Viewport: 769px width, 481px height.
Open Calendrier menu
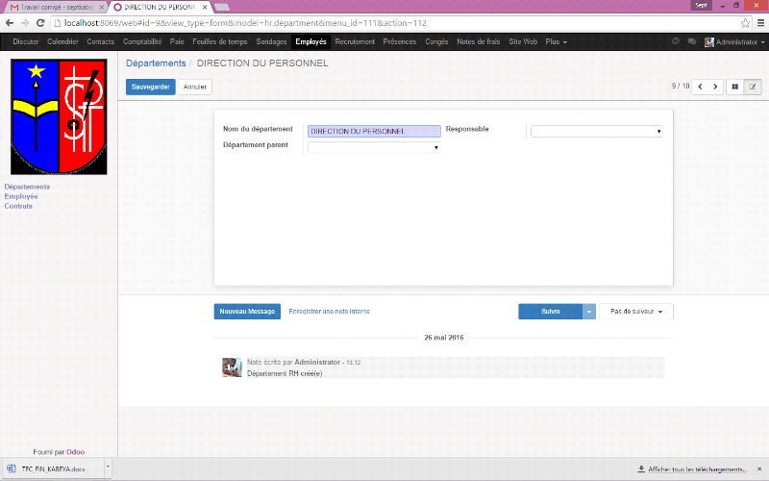tap(62, 41)
